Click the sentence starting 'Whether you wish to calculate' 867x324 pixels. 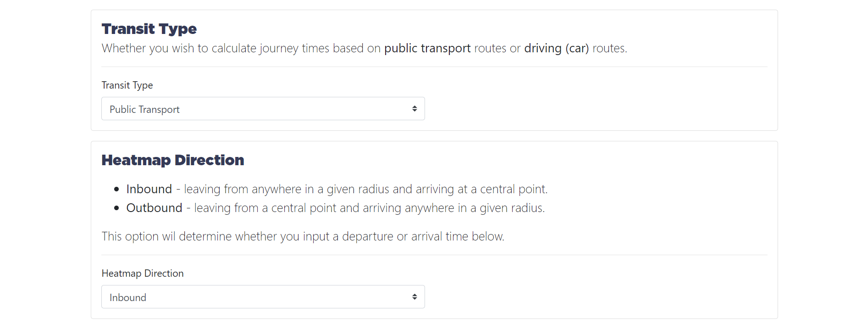pos(364,48)
